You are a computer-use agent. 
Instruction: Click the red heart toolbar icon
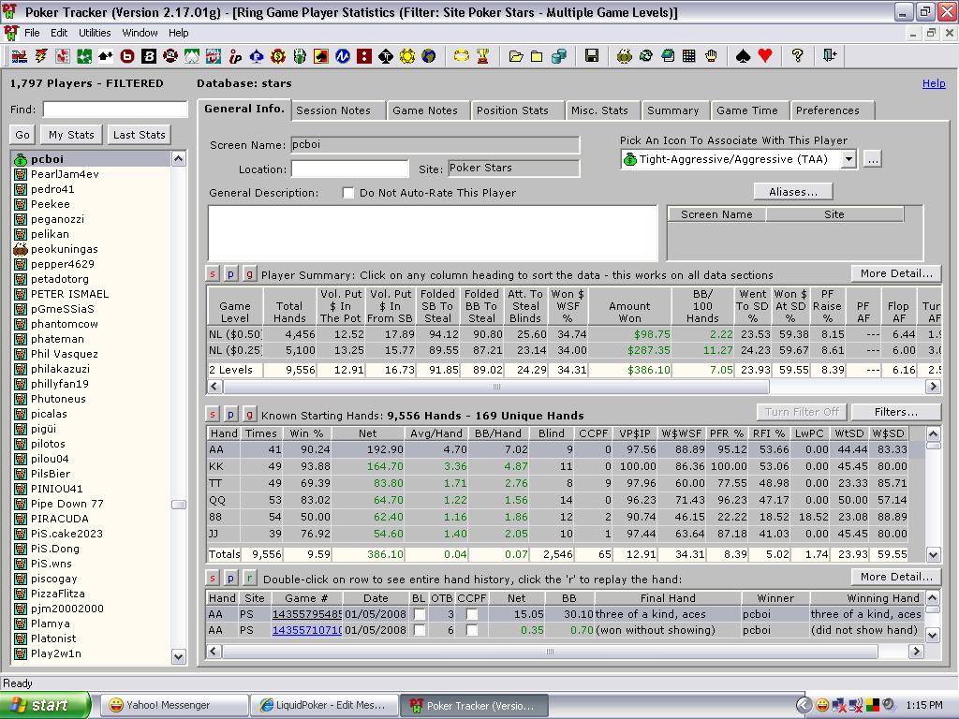coord(764,56)
